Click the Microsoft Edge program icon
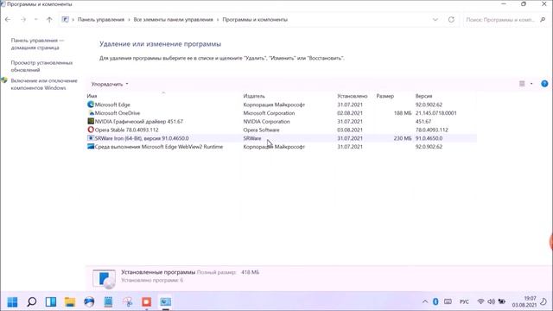This screenshot has width=553, height=311. [91, 105]
